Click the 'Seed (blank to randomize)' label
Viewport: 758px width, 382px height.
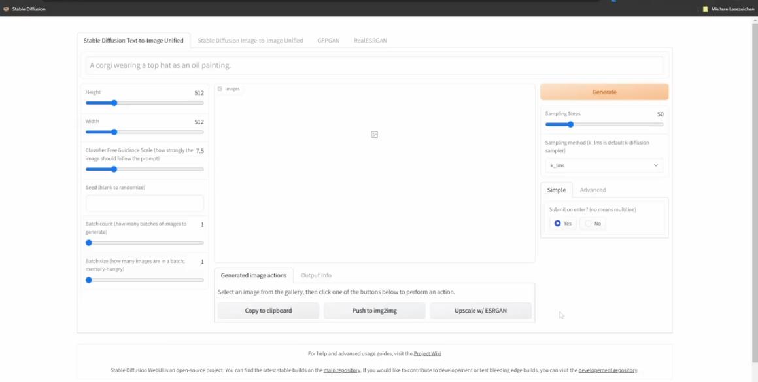115,188
